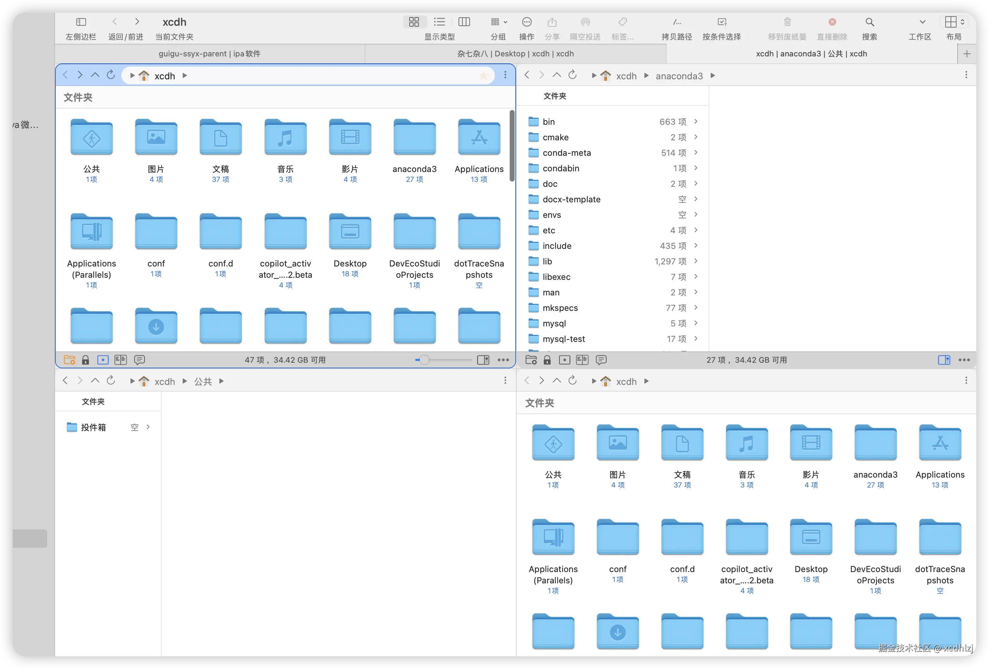Open the grouping dropdown in toolbar
This screenshot has width=989, height=669.
tap(498, 22)
